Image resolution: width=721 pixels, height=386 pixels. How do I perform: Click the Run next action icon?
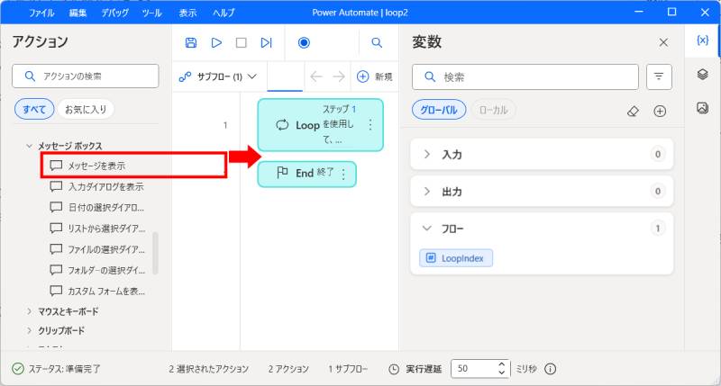coord(266,42)
